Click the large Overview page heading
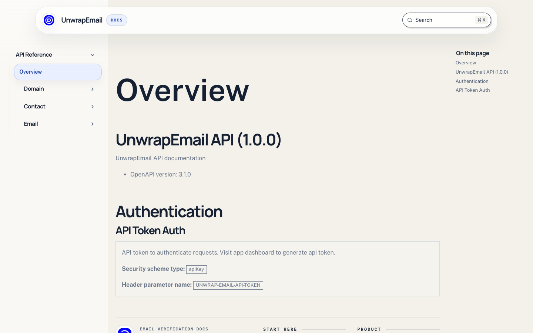Viewport: 533px width, 333px height. 182,90
